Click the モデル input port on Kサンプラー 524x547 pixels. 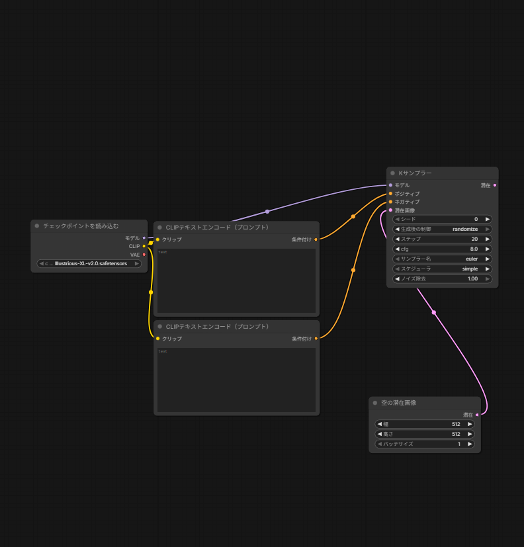point(390,185)
